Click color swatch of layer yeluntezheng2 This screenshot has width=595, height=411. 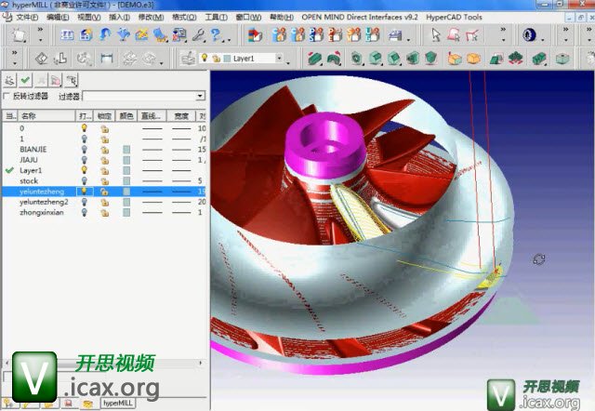pos(126,203)
